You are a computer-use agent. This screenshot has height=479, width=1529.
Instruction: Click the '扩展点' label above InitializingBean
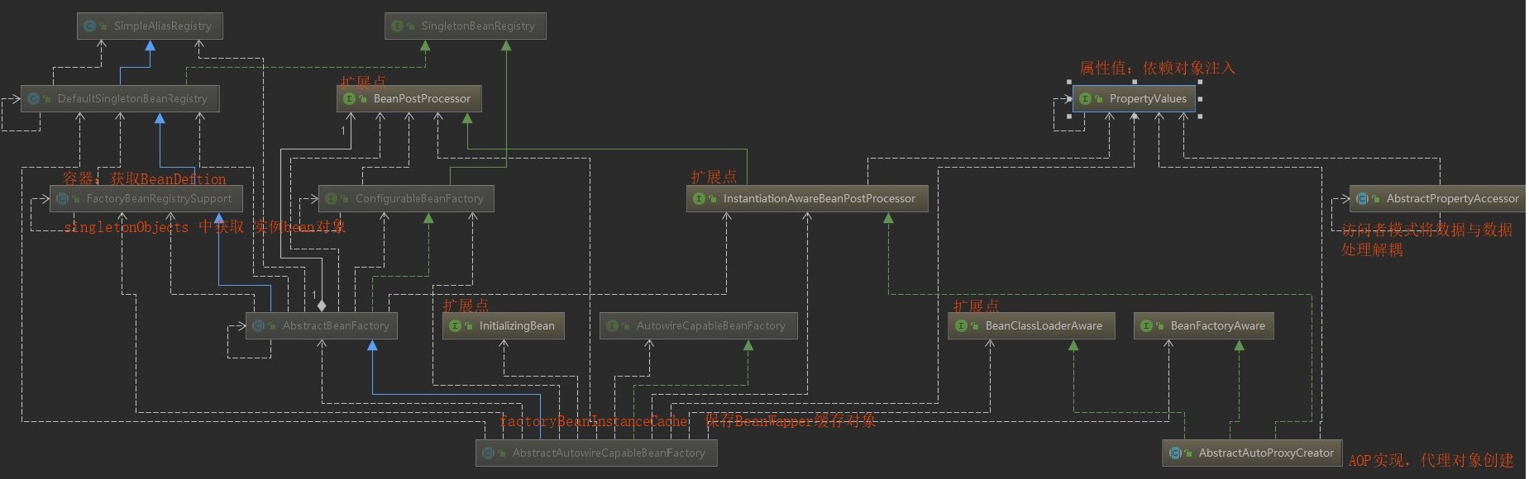466,305
